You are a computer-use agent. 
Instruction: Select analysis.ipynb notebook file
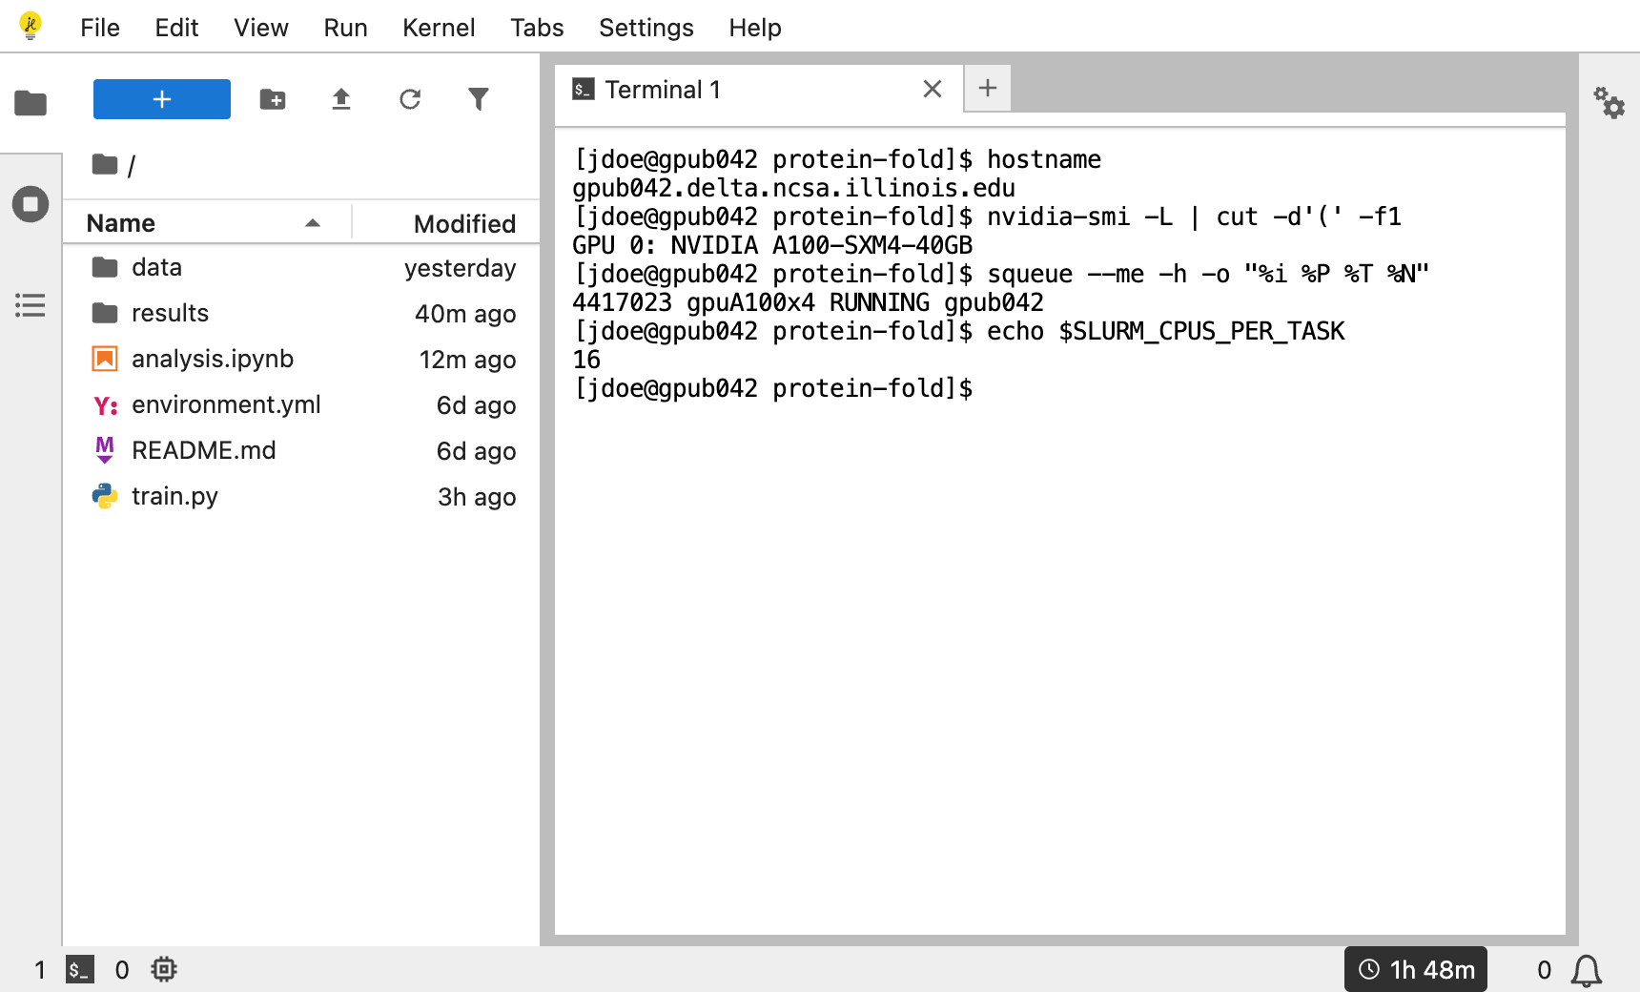point(301,360)
